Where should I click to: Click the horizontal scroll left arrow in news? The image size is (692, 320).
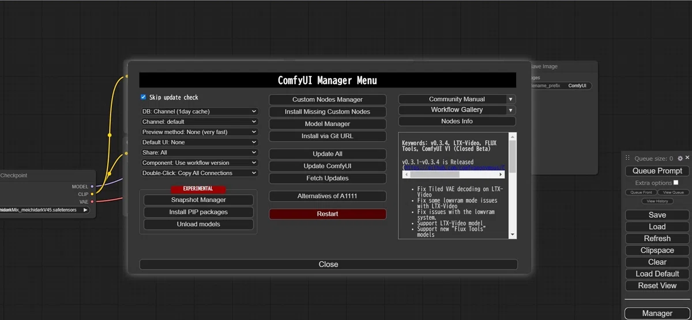click(x=405, y=174)
